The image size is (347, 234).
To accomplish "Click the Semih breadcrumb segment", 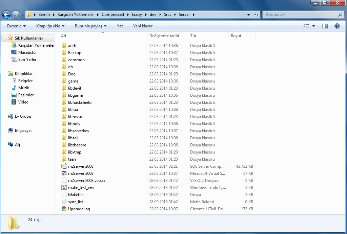I will (44, 15).
